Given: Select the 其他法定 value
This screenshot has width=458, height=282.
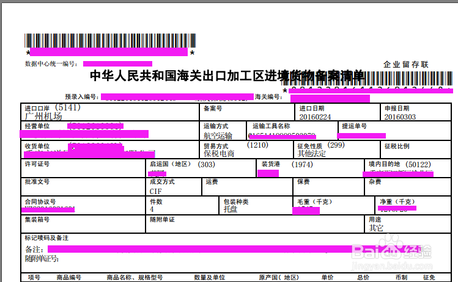Looking at the screenshot, I should (x=311, y=154).
